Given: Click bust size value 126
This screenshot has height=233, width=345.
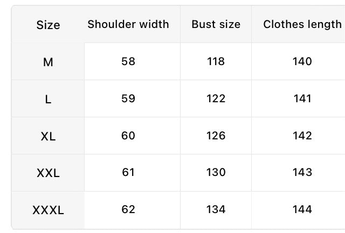Looking at the screenshot, I should [216, 136].
